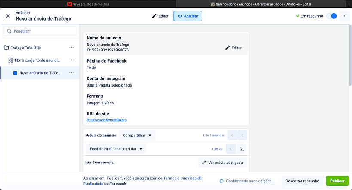352x190 pixels.
Task: Select the Tráfego Total Site campaign
Action: pos(26,48)
